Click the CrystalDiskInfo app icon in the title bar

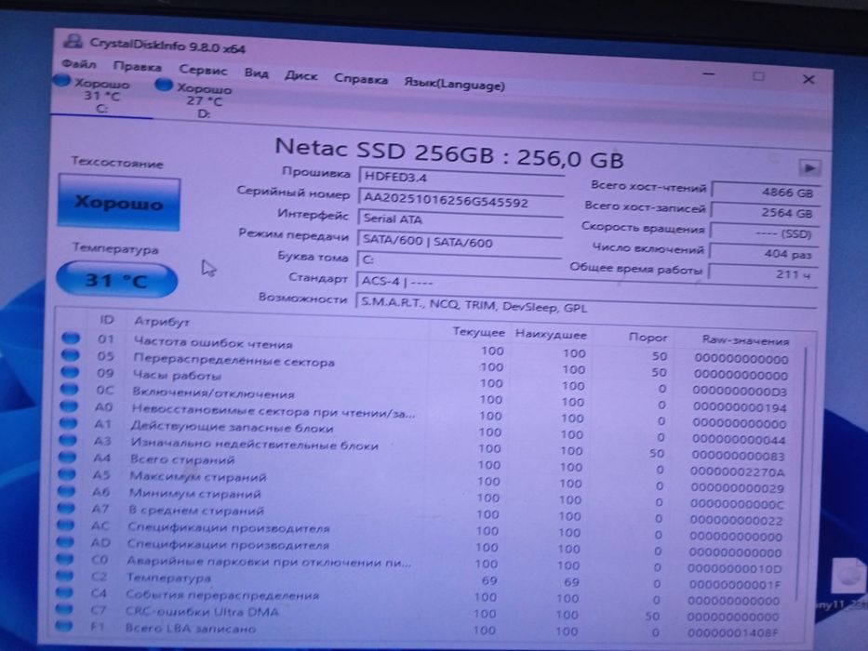pos(73,40)
